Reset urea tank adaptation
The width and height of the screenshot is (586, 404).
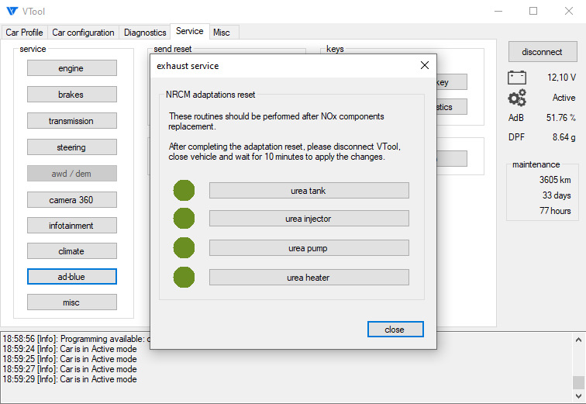(x=309, y=191)
